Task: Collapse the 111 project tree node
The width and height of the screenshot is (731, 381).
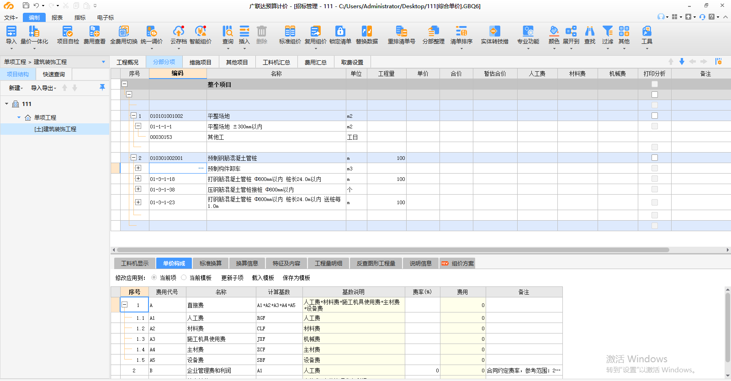Action: click(7, 104)
